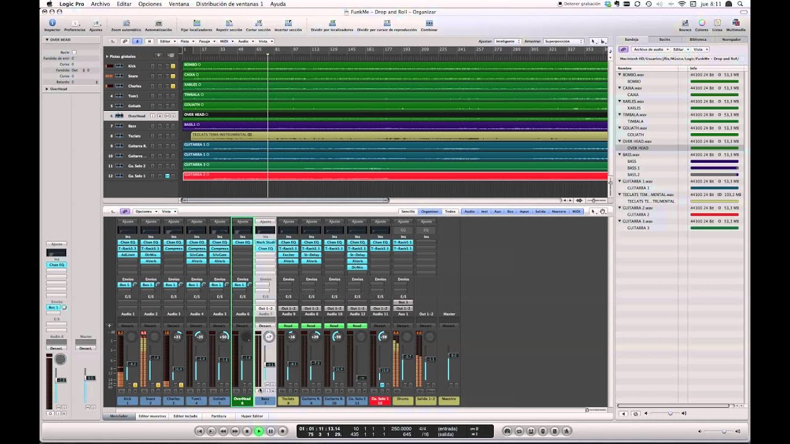The width and height of the screenshot is (790, 444).
Task: Open the Editar dropdown in arrange area
Action: point(167,41)
